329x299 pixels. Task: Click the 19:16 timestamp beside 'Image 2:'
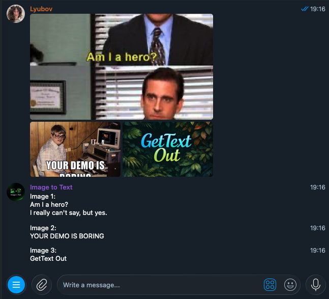318,228
